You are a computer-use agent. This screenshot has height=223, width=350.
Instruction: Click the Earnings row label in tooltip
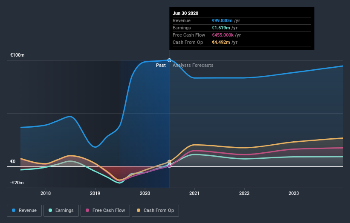(x=182, y=28)
